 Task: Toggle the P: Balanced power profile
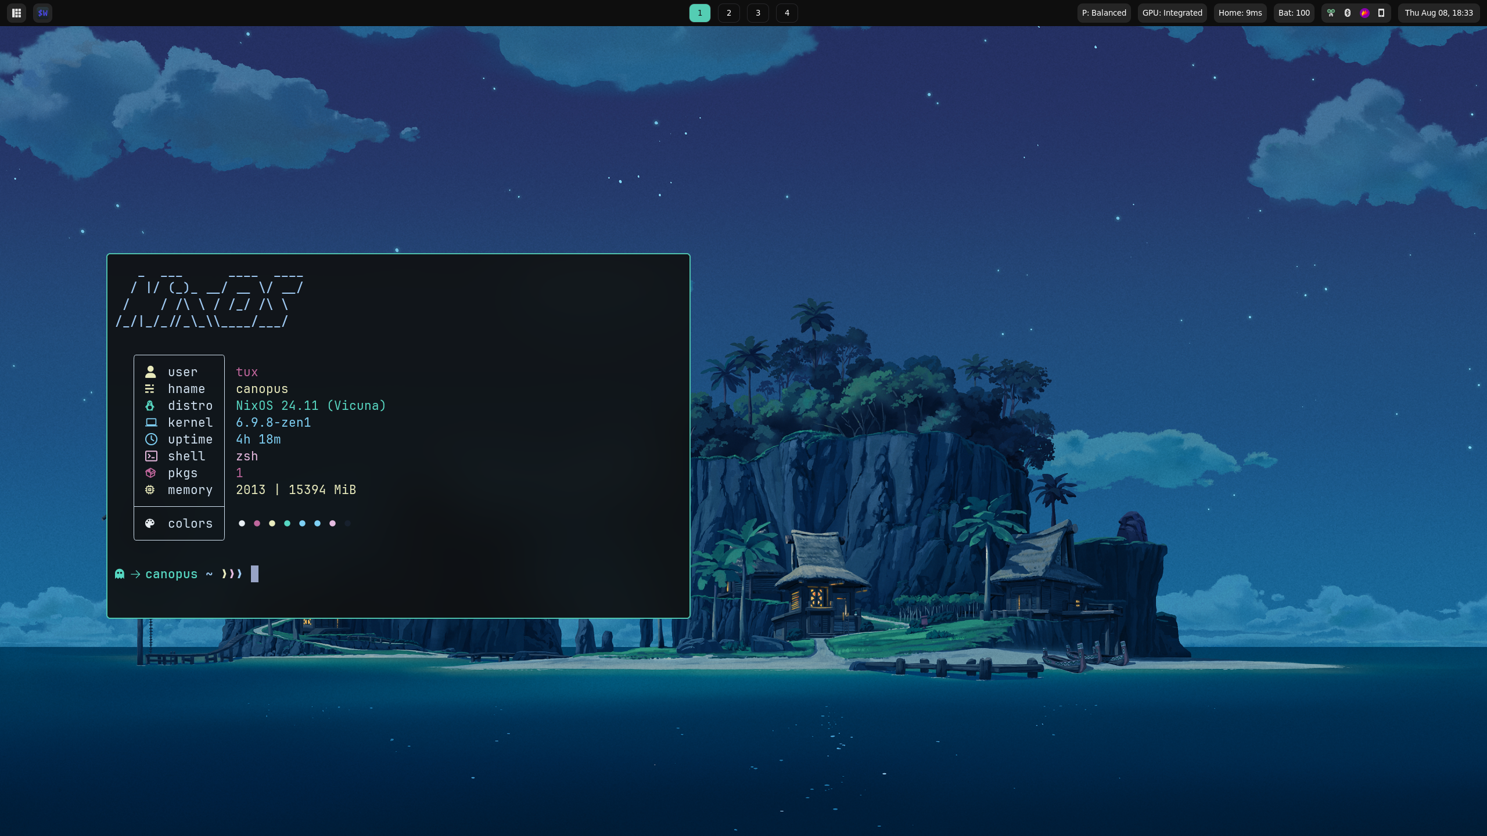pyautogui.click(x=1104, y=13)
